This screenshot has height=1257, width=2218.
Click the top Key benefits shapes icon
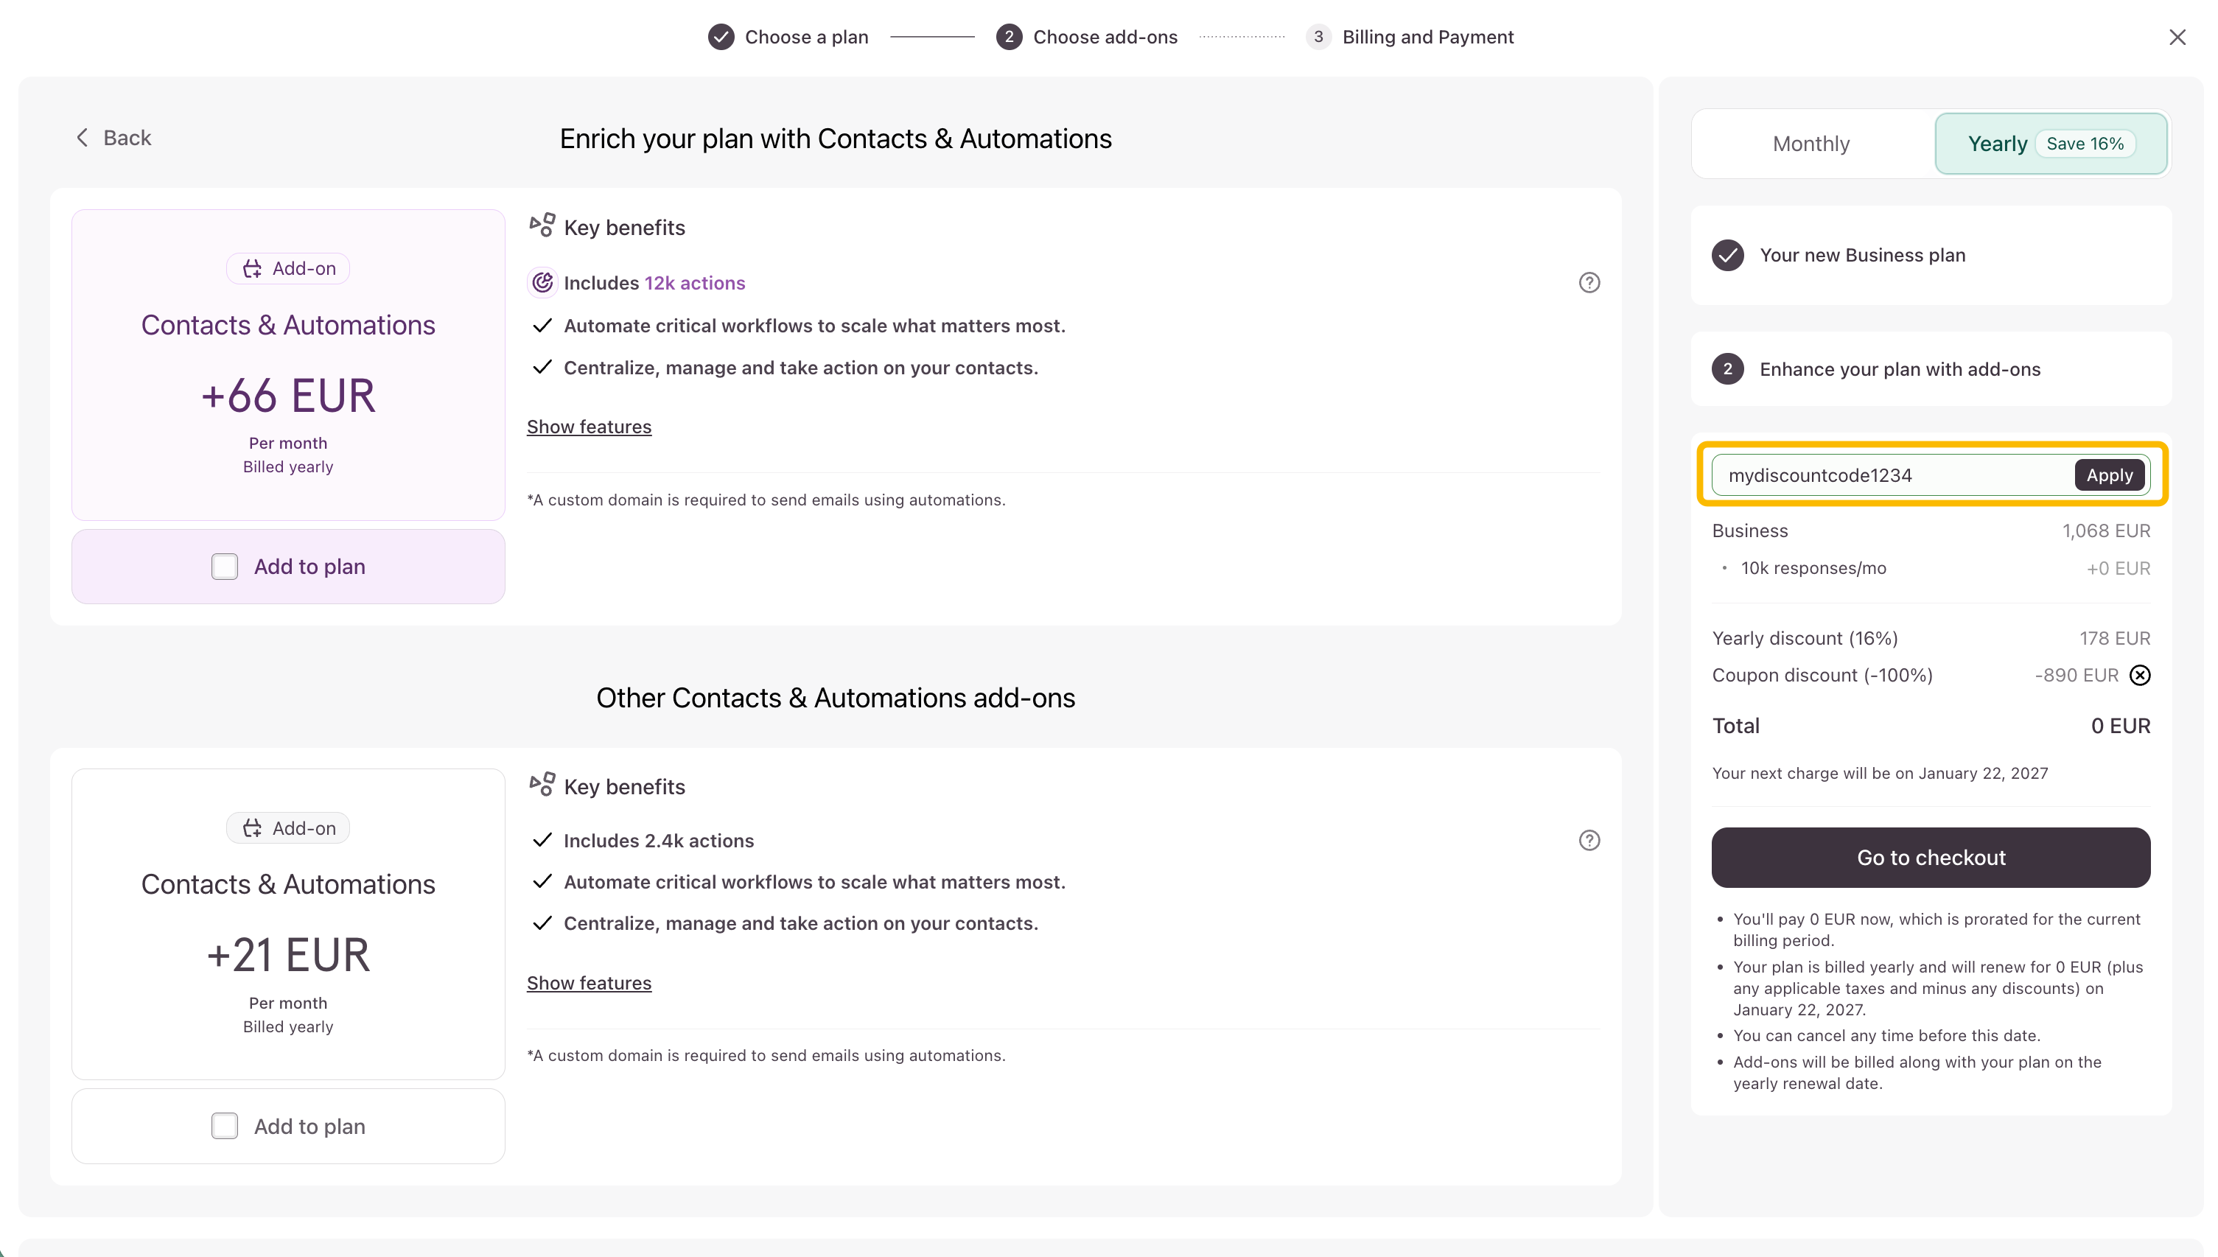[x=542, y=226]
